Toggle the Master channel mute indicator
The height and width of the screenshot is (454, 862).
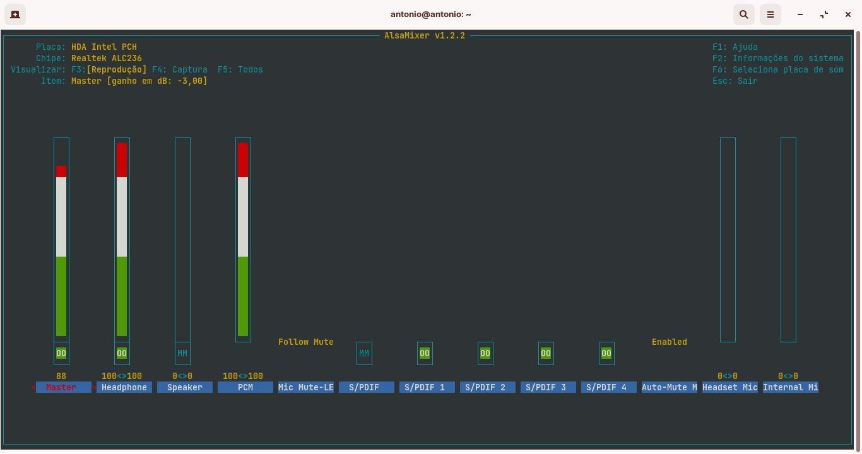coord(61,353)
